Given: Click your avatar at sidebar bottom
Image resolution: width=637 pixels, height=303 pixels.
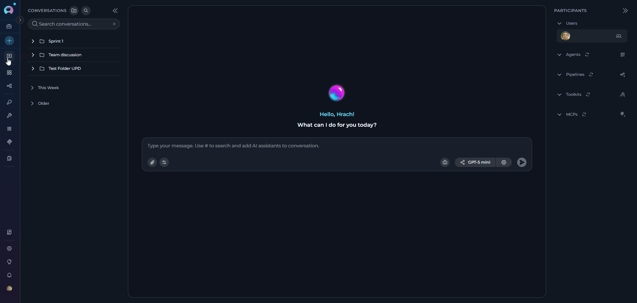Looking at the screenshot, I should (9, 288).
